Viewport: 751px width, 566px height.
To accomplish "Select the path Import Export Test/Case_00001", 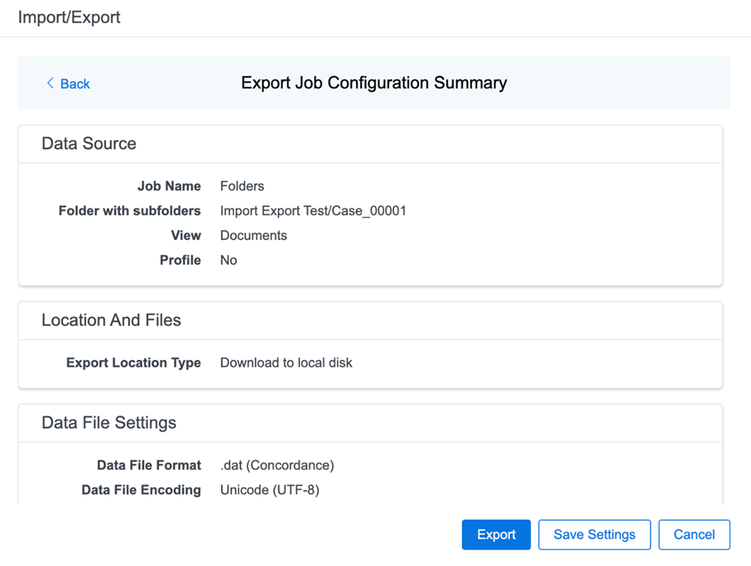I will click(x=313, y=211).
